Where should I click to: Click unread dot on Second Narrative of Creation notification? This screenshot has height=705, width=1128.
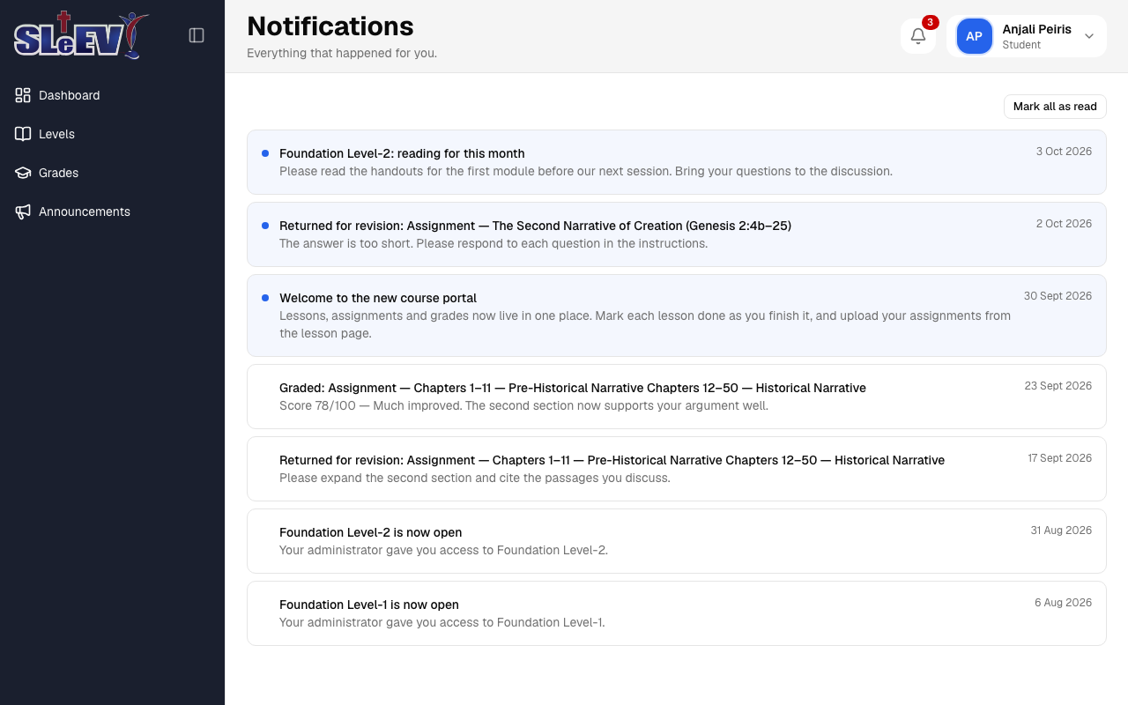(265, 226)
